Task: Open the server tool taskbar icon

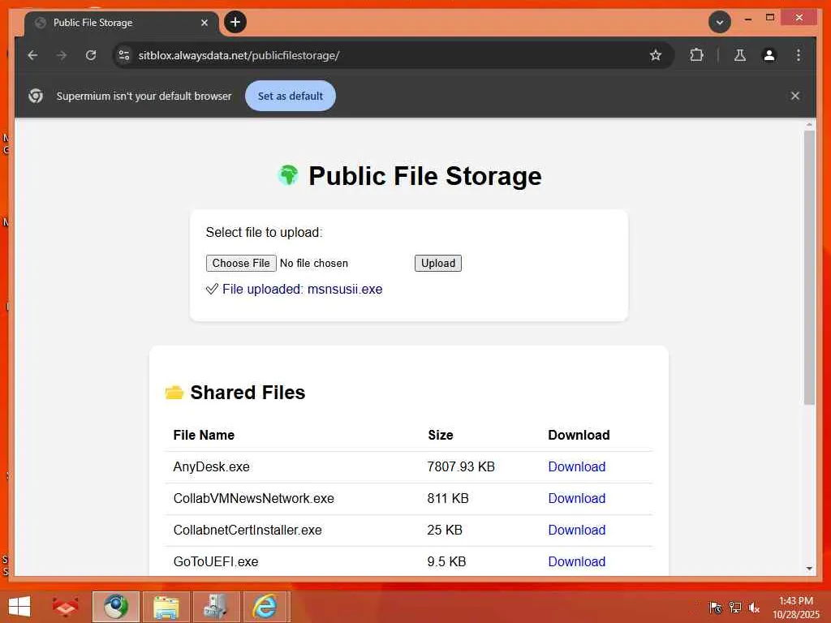Action: tap(216, 607)
